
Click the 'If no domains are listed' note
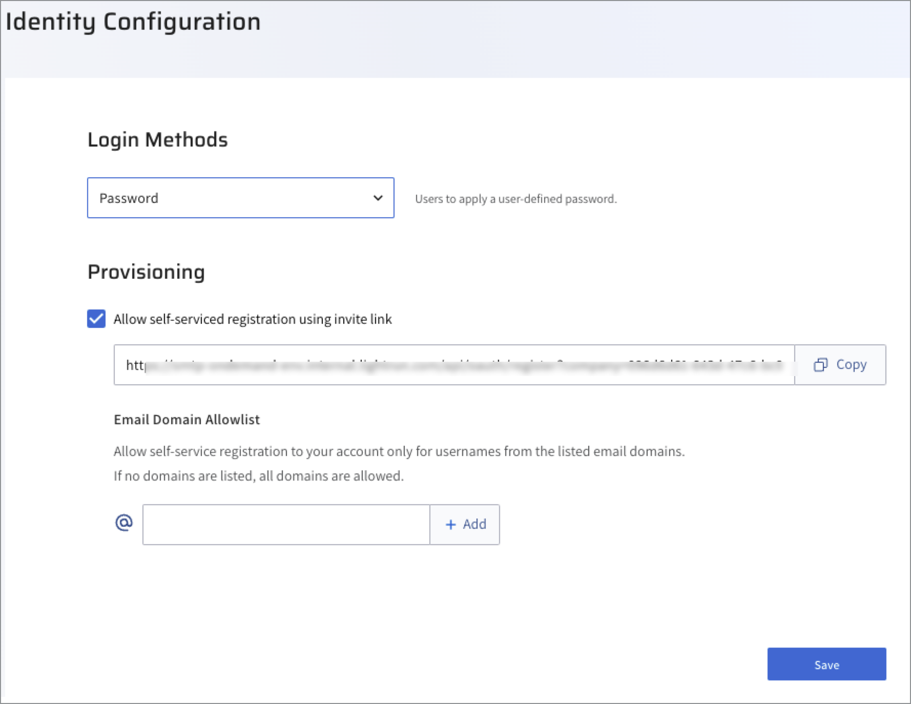(259, 476)
